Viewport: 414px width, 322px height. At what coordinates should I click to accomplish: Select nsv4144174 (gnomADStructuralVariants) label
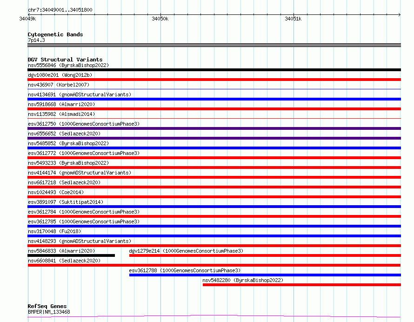(x=80, y=173)
